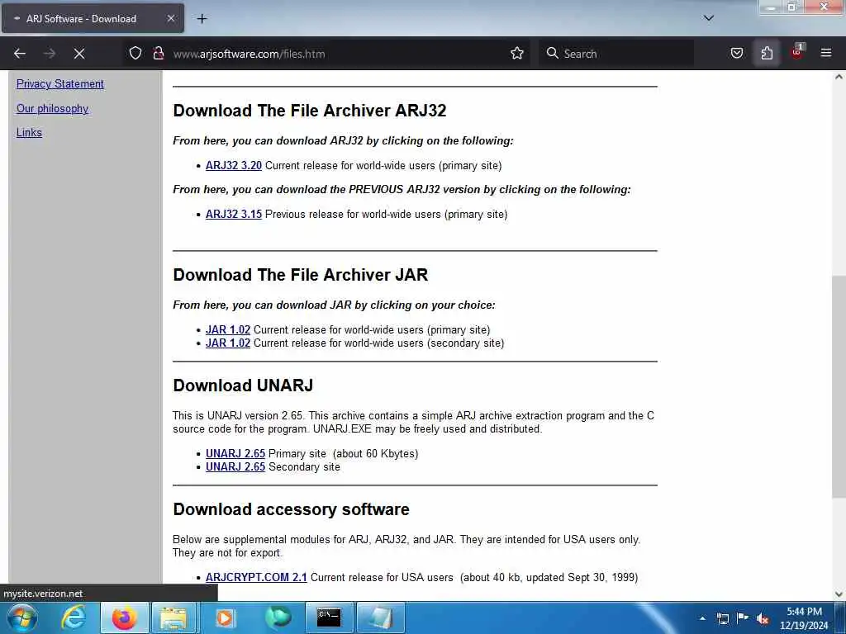Stop loading the page

78,54
